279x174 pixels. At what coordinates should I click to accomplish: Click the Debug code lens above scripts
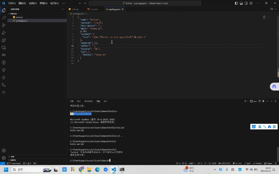[84, 31]
